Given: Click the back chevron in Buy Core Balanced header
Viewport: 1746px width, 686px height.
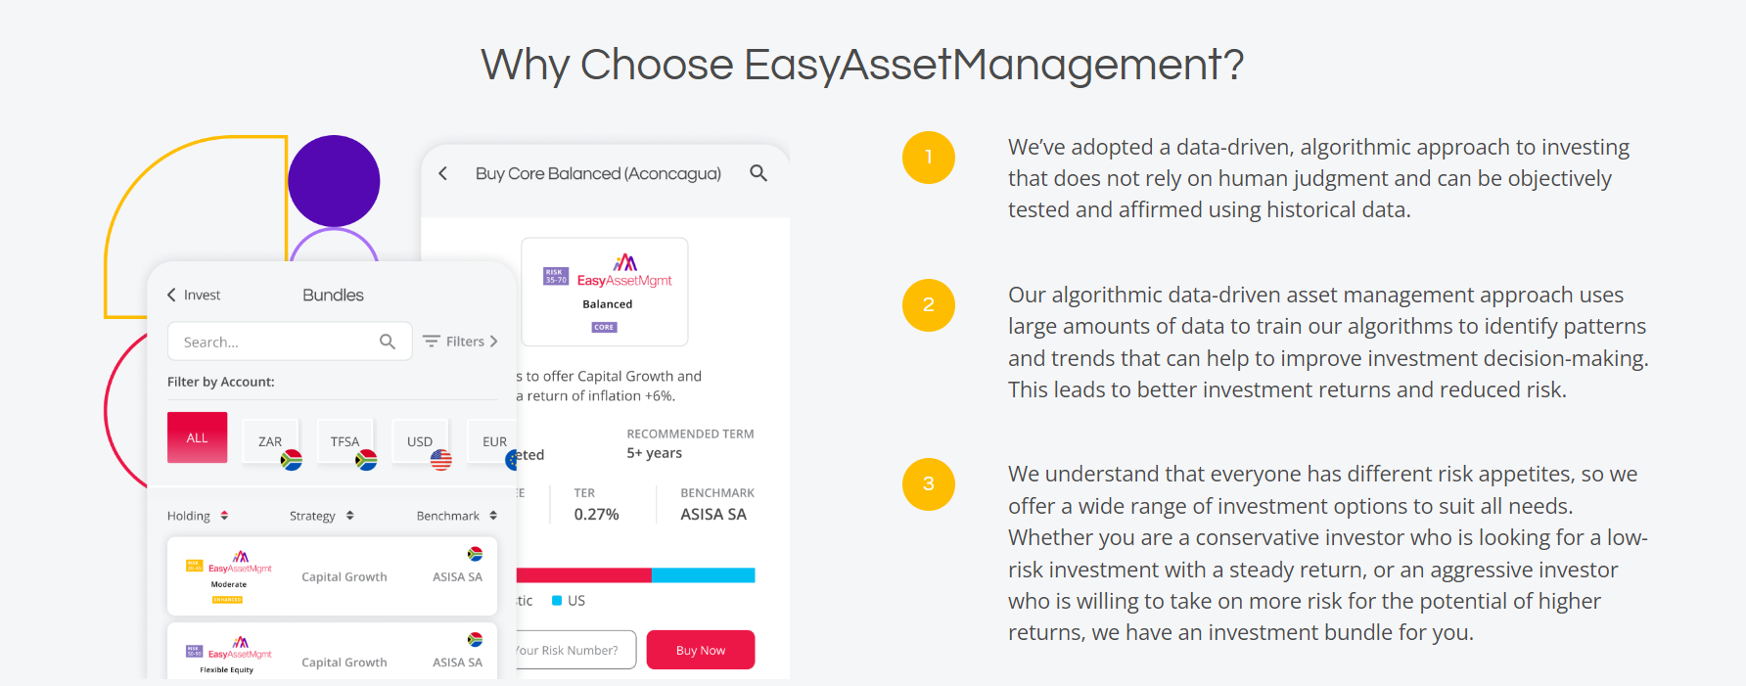Looking at the screenshot, I should tap(443, 173).
